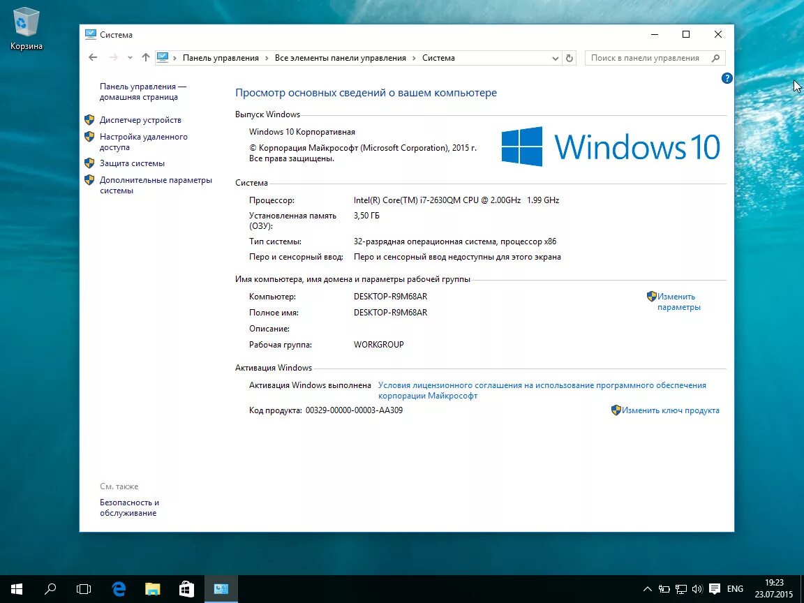Click the shield icon beside Дополнительные параметры системы
804x603 pixels.
coord(89,180)
